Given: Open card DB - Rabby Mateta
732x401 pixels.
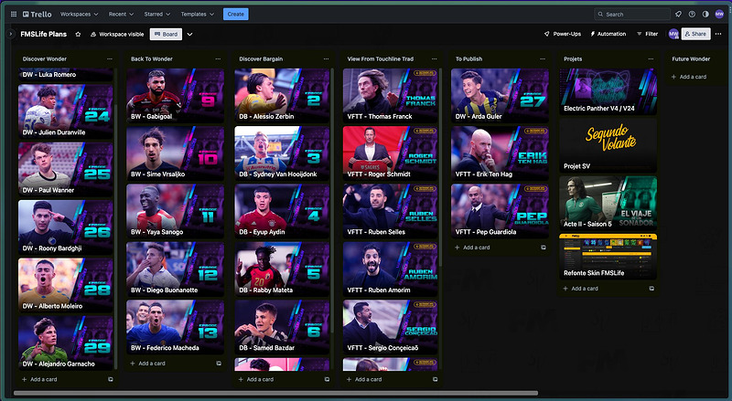Looking at the screenshot, I should point(282,269).
